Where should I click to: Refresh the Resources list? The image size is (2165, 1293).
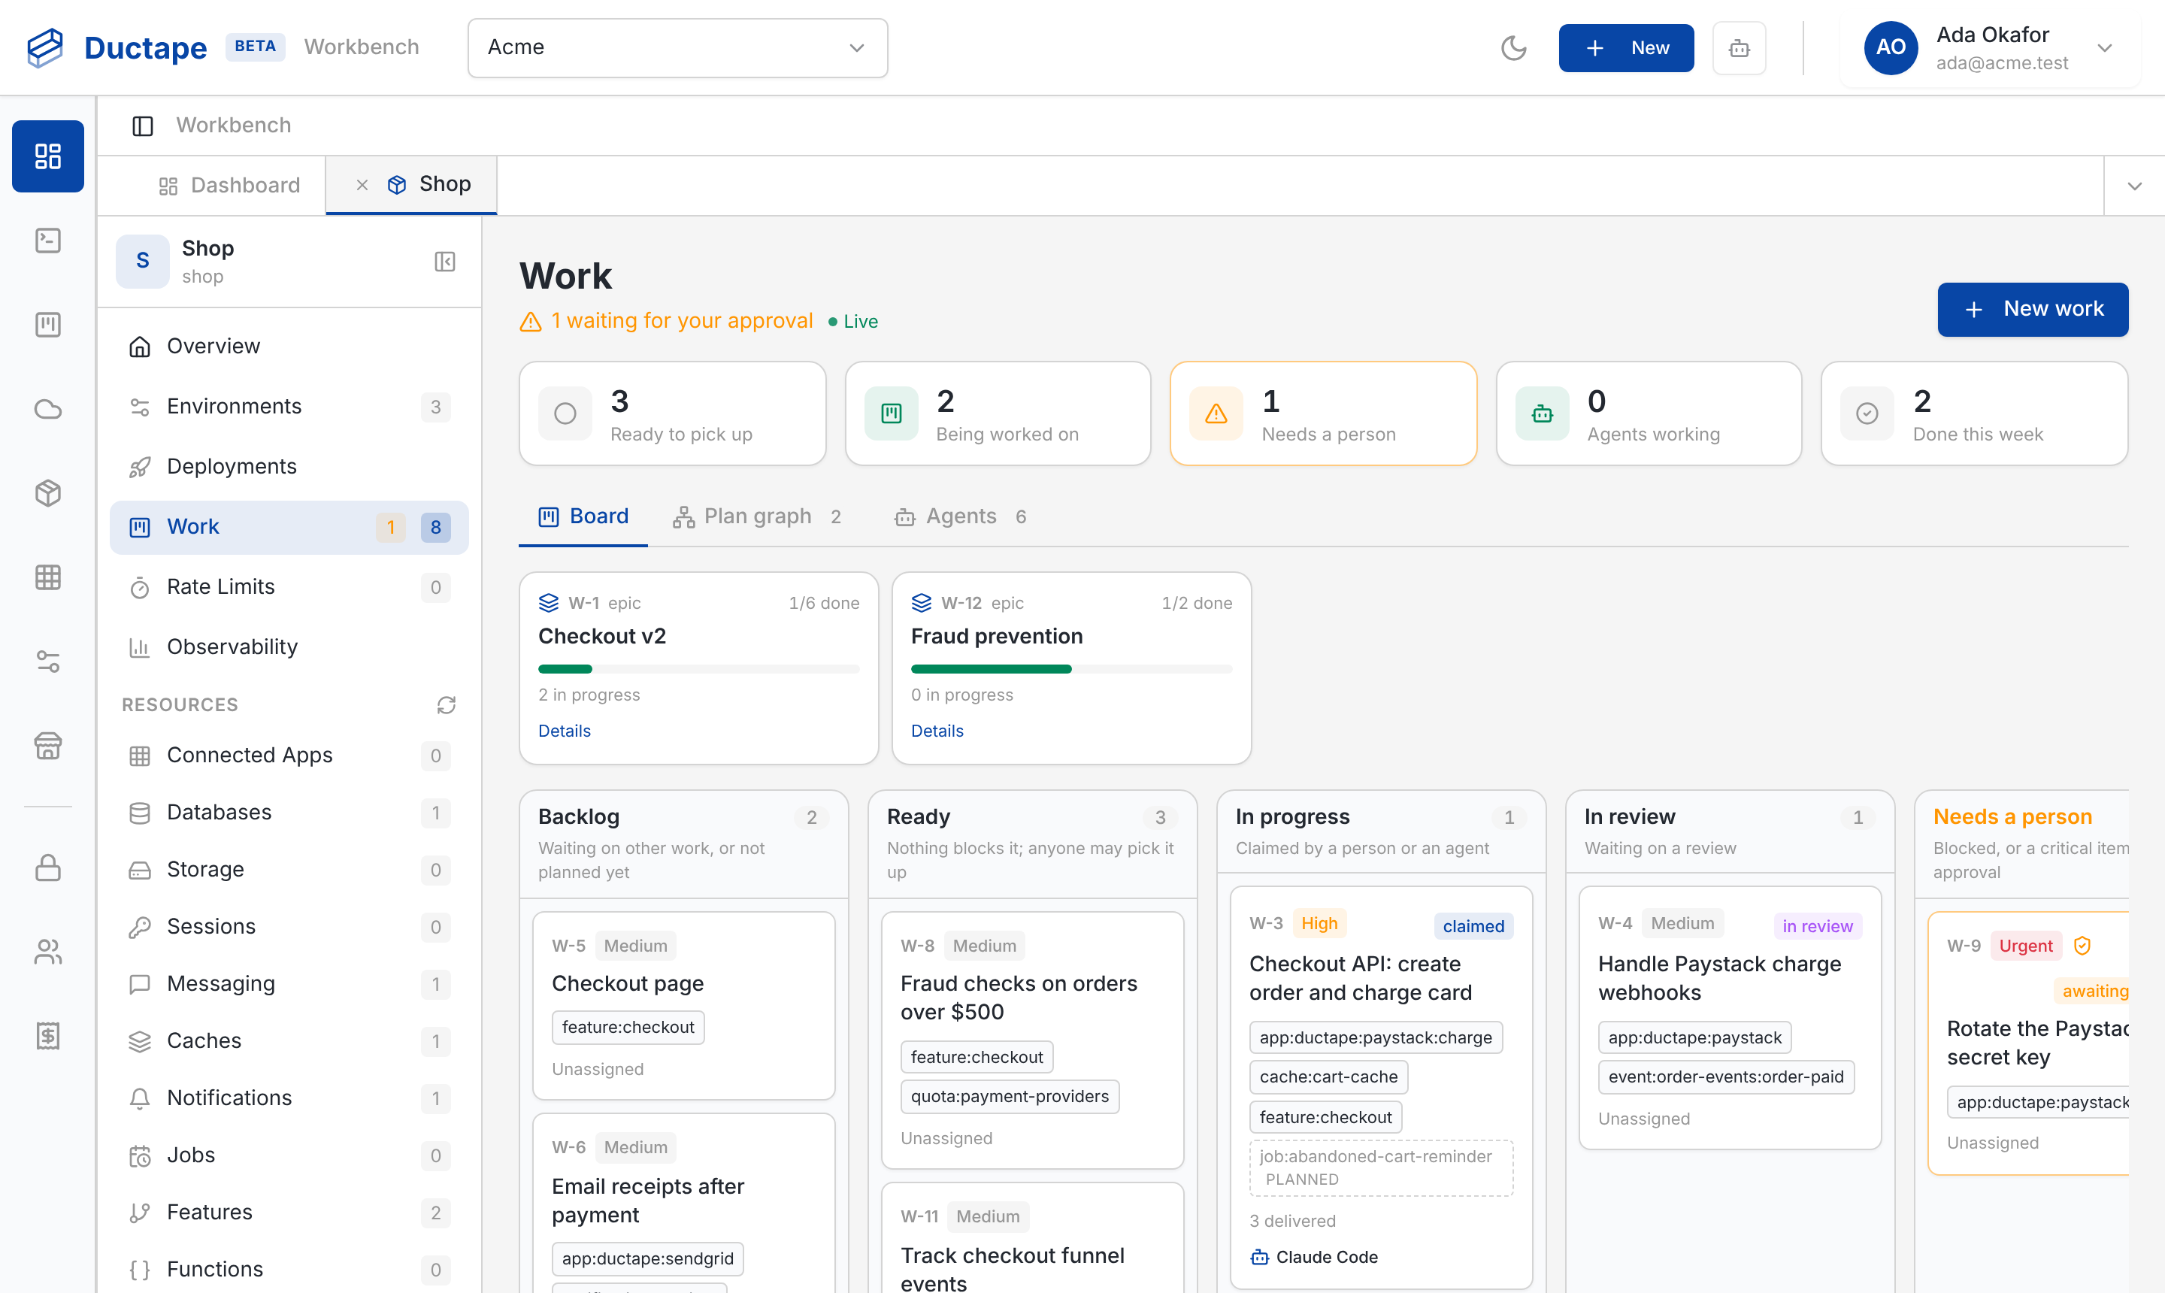446,705
